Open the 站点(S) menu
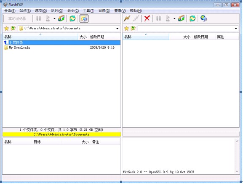243x184 pixels. (25, 11)
